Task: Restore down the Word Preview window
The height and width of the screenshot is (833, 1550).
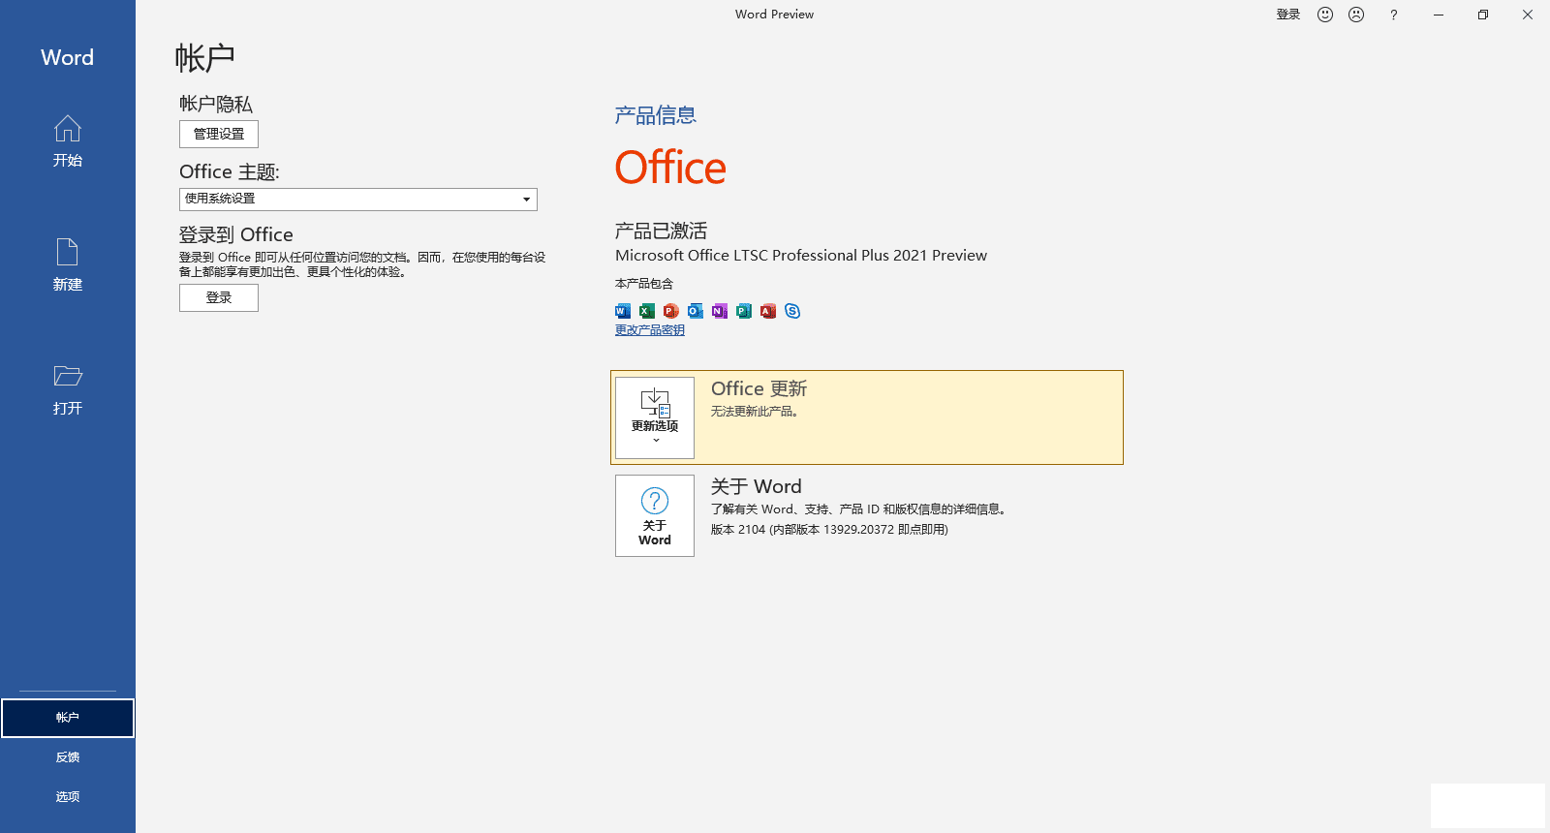Action: [1483, 15]
